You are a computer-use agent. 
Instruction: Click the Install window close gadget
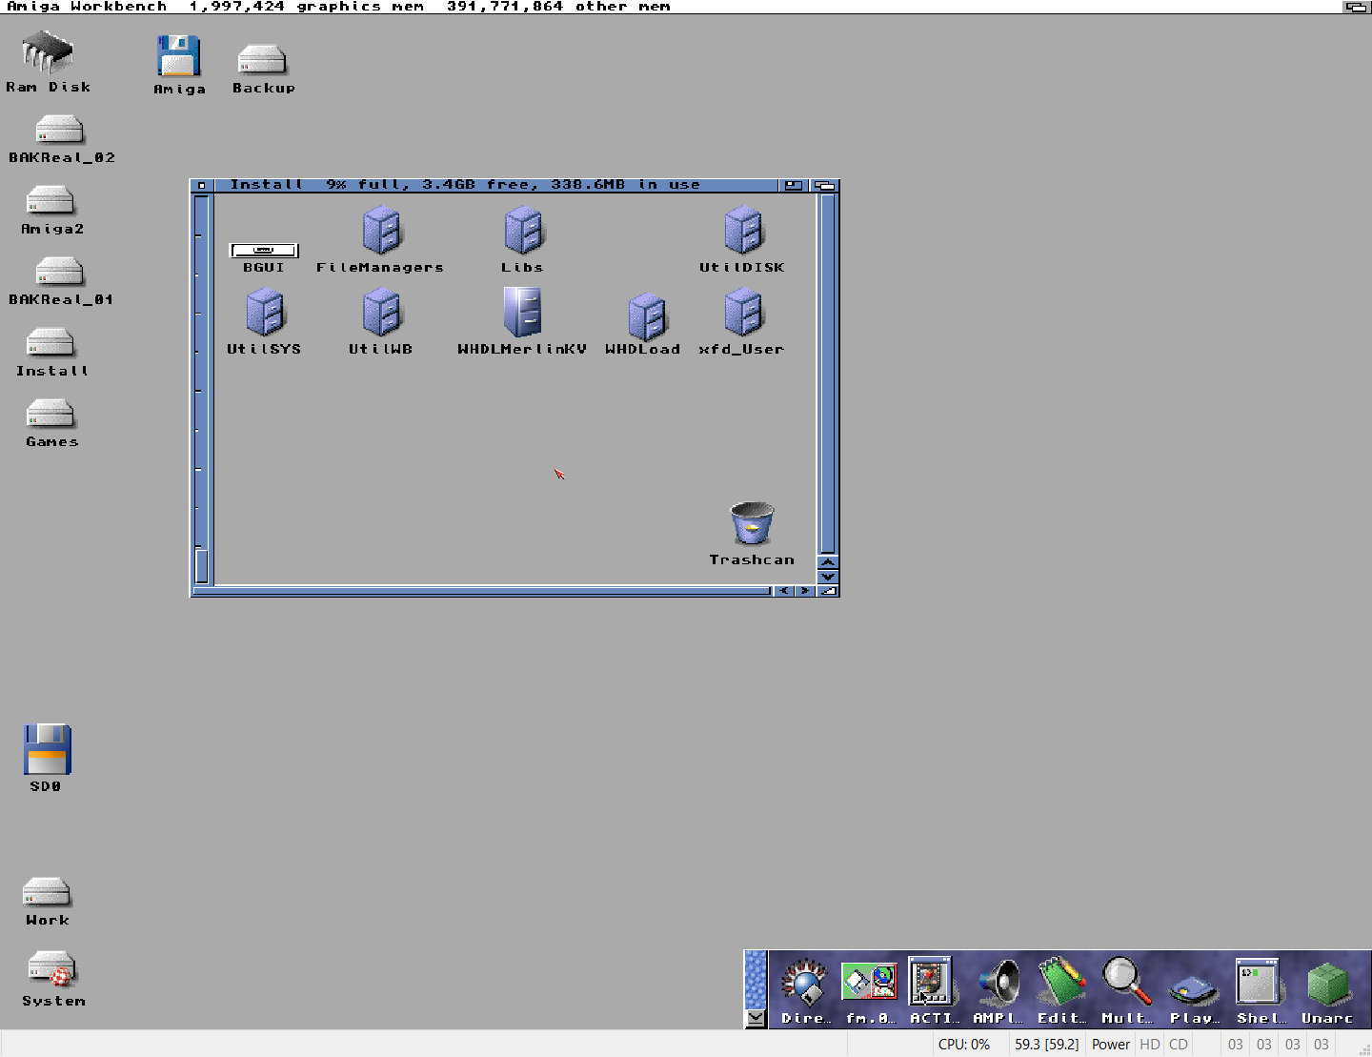pos(201,185)
